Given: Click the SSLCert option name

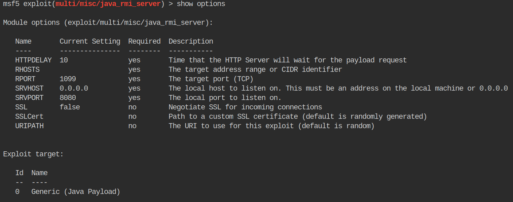Looking at the screenshot, I should 29,116.
